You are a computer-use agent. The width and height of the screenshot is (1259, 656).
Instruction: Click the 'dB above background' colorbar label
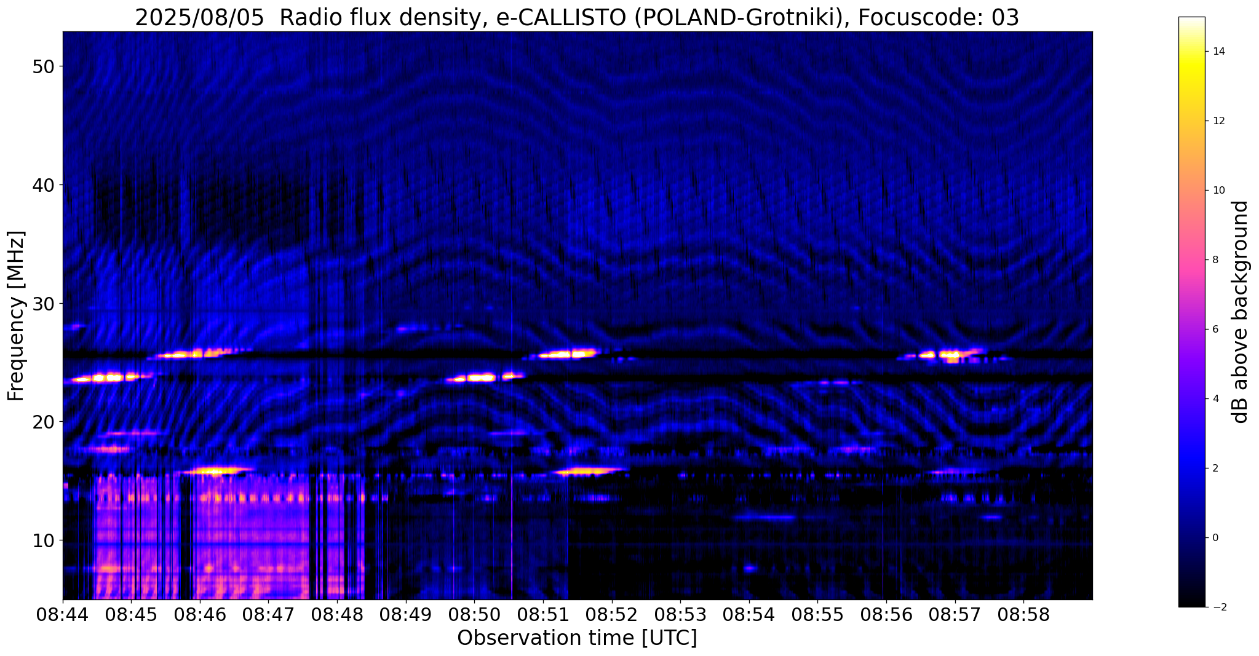(x=1241, y=312)
